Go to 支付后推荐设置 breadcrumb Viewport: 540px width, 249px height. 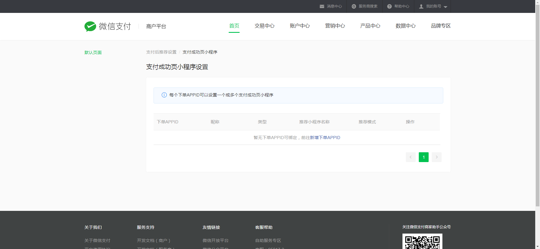pos(161,52)
